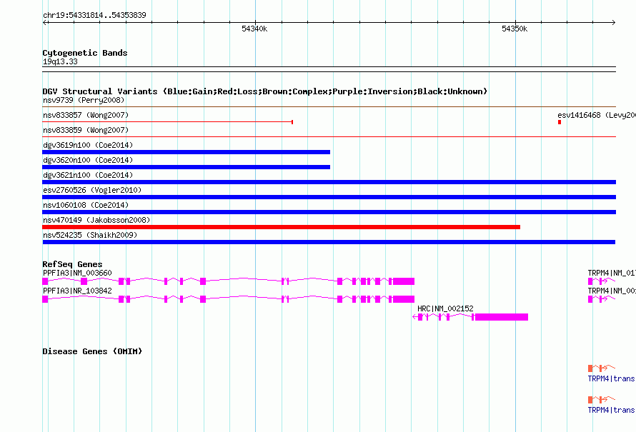
Task: Open the esv1416468 (Levy) variant label
Action: 596,115
